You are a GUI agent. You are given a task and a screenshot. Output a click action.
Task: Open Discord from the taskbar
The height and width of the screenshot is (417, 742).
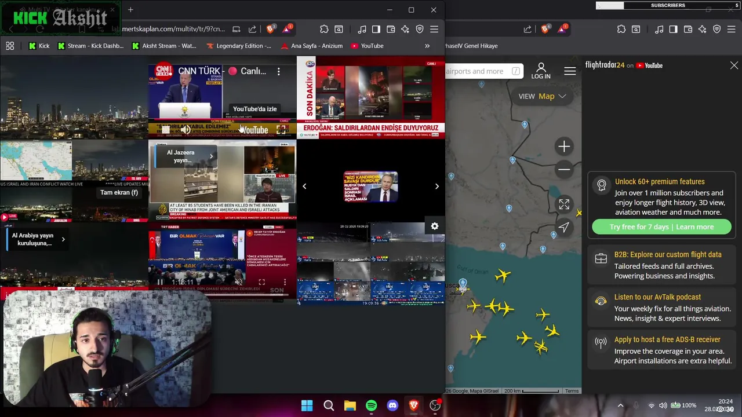(392, 406)
